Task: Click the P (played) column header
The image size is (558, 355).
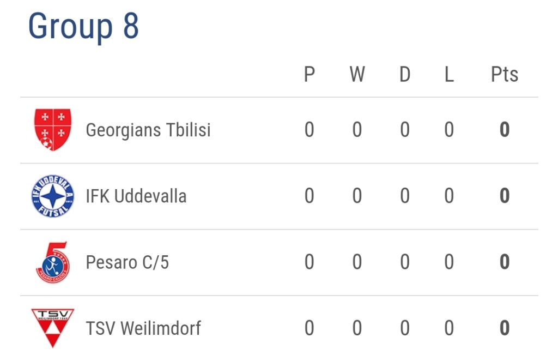Action: (x=309, y=75)
